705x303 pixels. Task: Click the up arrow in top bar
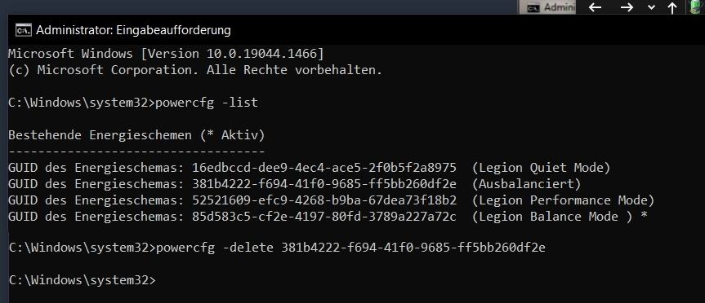(672, 7)
